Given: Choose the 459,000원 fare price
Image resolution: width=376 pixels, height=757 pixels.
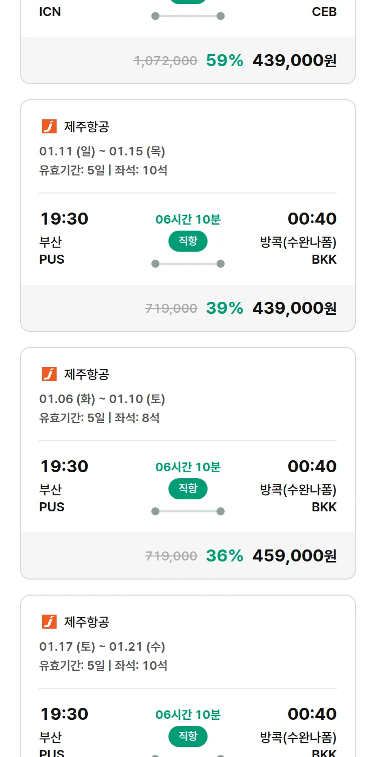Looking at the screenshot, I should coord(294,556).
